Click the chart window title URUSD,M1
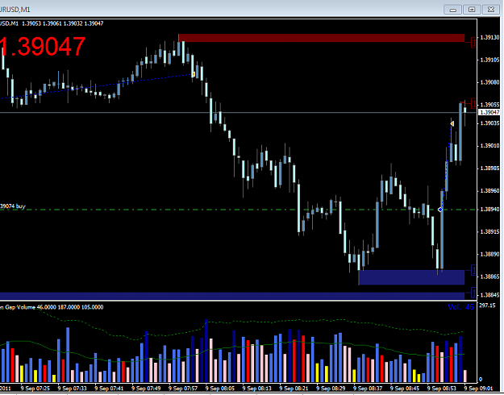The height and width of the screenshot is (395, 504). [x=15, y=10]
